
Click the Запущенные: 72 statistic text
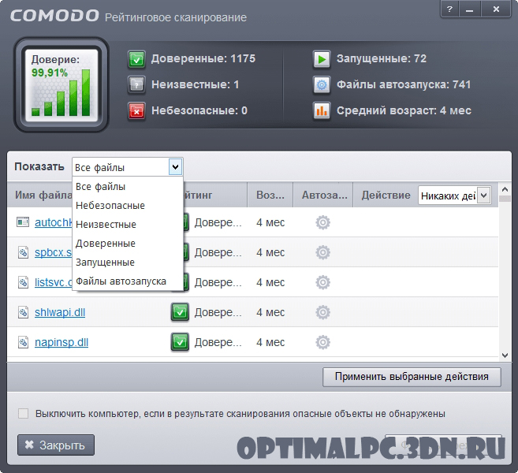pyautogui.click(x=382, y=59)
